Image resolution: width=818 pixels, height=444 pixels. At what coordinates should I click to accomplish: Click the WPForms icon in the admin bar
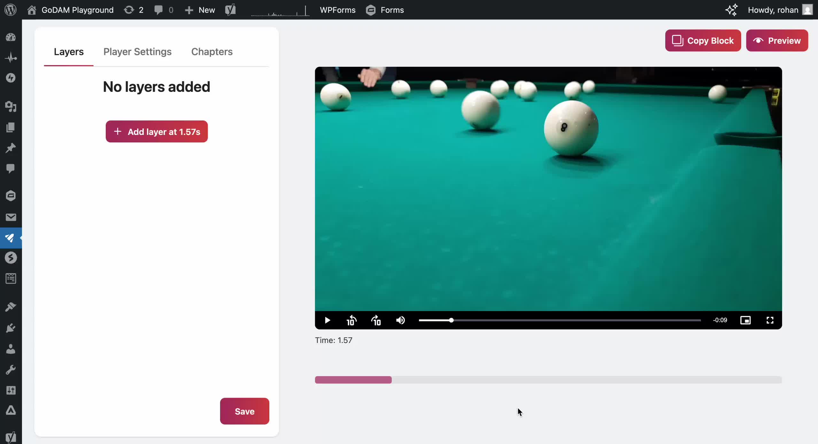[x=337, y=10]
